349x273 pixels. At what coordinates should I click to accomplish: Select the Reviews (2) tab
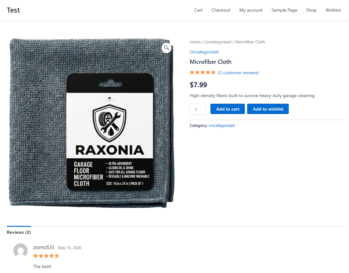(x=19, y=232)
